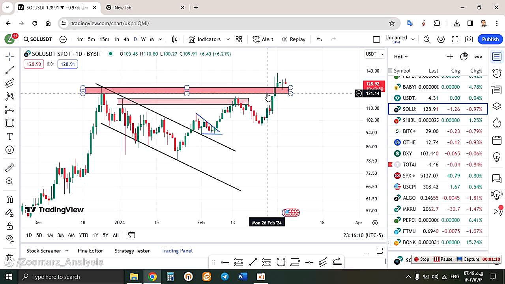Activate the zoom in tool
505x284 pixels.
pyautogui.click(x=10, y=181)
